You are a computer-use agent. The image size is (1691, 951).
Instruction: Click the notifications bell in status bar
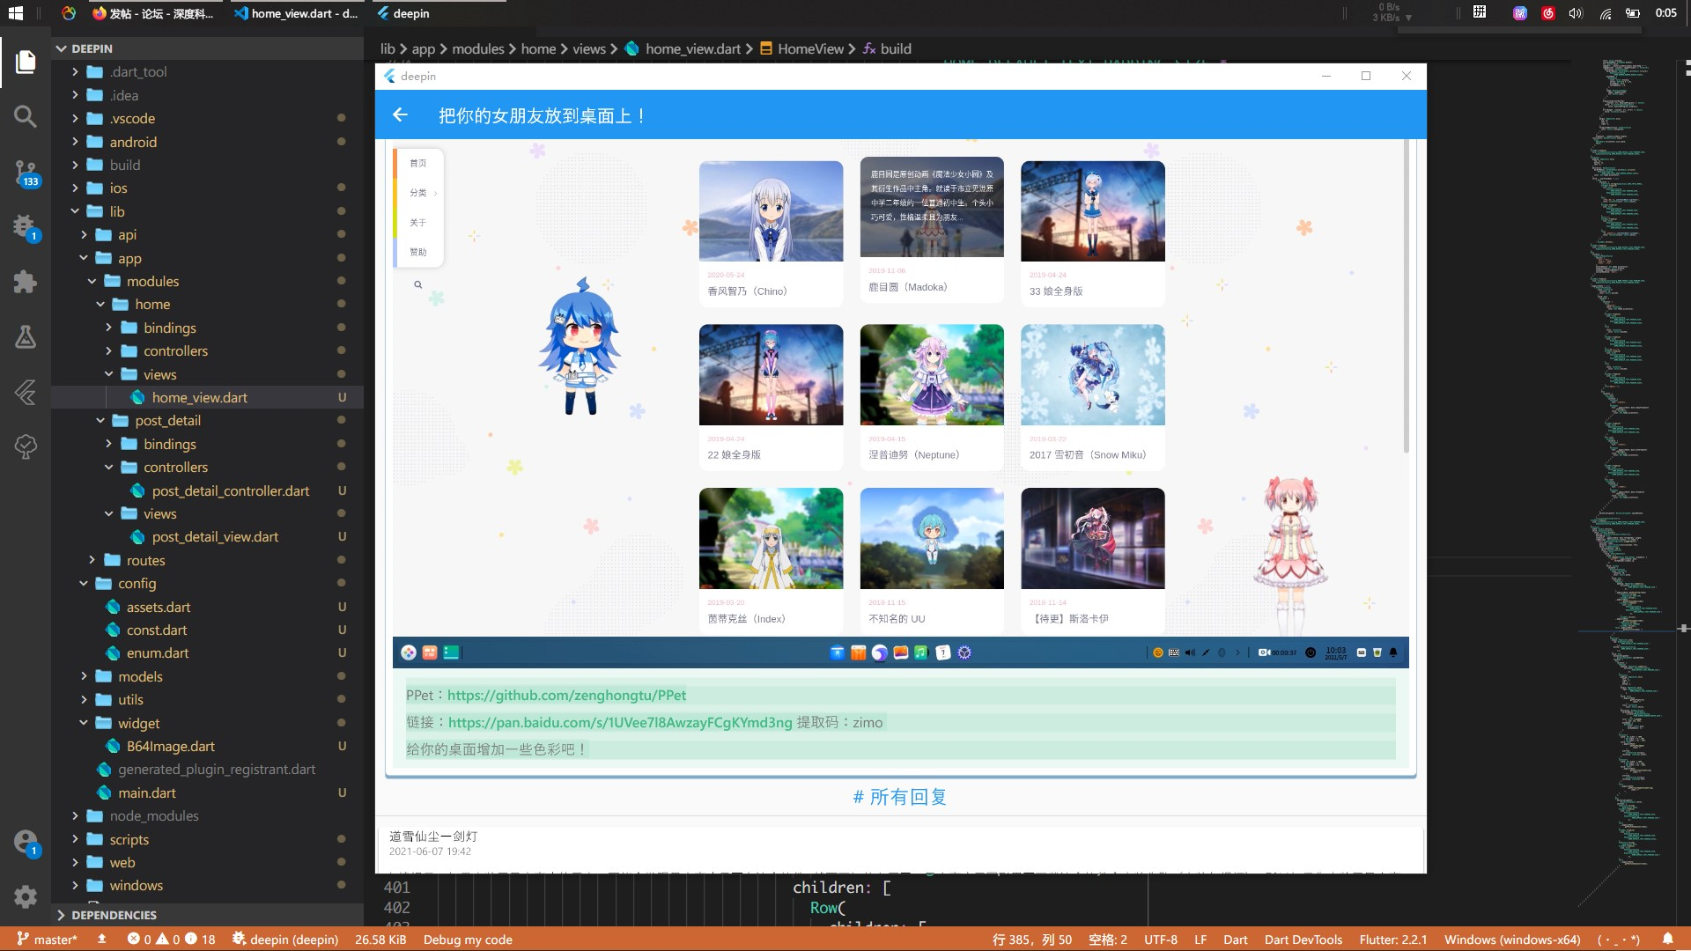[1667, 940]
